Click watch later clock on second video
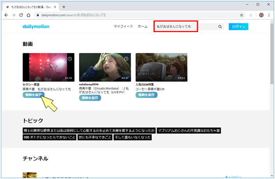Image resolution: width=275 pixels, height=179 pixels. (126, 58)
